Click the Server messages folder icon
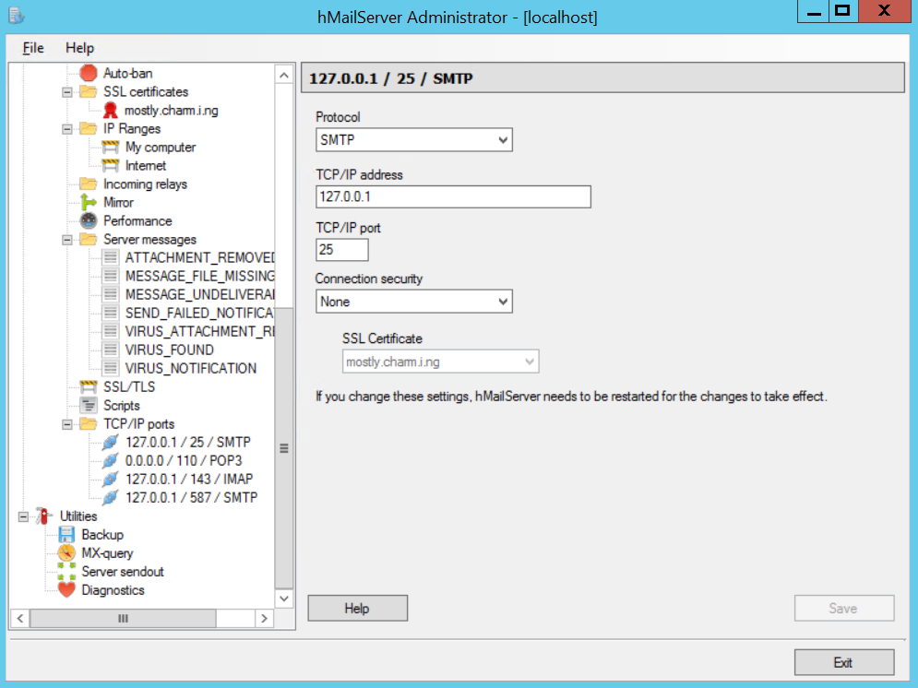918x688 pixels. click(89, 239)
